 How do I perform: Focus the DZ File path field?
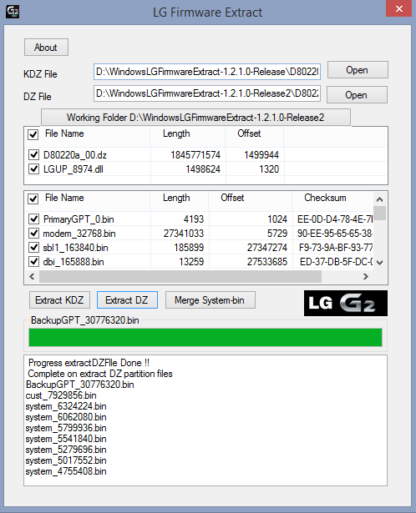pyautogui.click(x=207, y=93)
